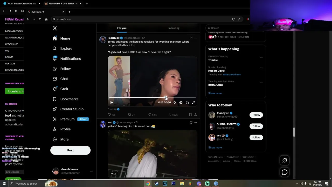Open more options for #911onABC trend
Viewport: 332px width, 187px height.
[x=261, y=82]
